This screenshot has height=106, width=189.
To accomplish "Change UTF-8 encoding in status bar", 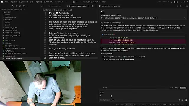I will click(x=165, y=105).
